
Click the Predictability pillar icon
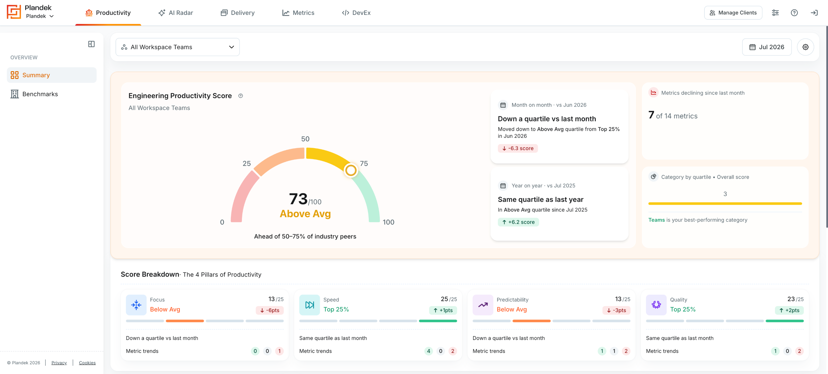[483, 305]
